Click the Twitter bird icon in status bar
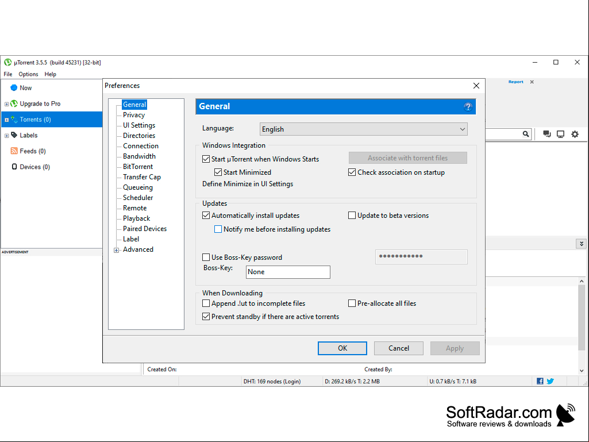Image resolution: width=589 pixels, height=442 pixels. click(550, 381)
